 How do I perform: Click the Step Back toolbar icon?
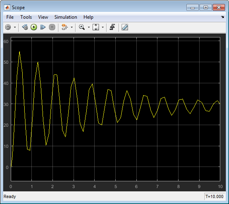coord(25,27)
